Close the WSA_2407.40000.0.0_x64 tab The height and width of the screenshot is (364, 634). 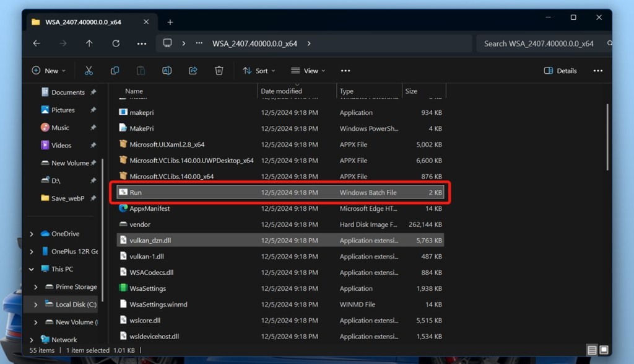(146, 22)
